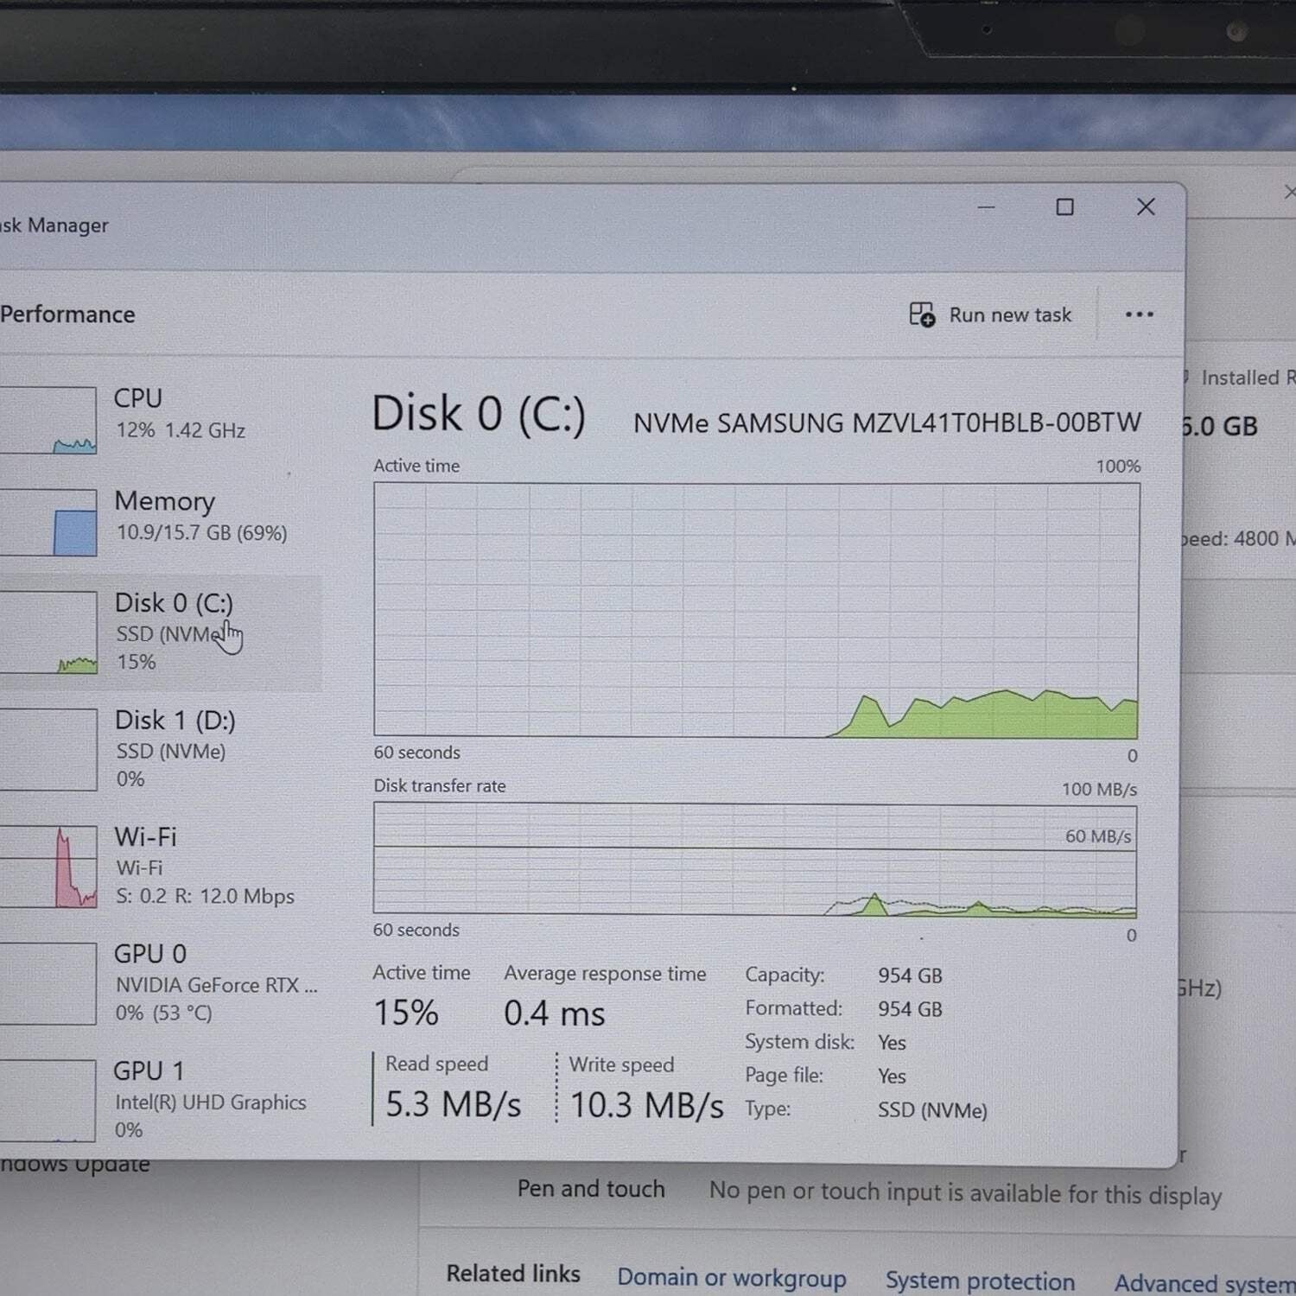Click the 10.9/15.7 GB (69%) memory reading
Viewport: 1296px width, 1296px height.
tap(201, 532)
